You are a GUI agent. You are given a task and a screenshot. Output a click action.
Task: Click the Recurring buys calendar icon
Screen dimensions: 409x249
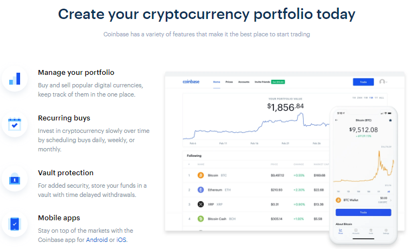(15, 124)
